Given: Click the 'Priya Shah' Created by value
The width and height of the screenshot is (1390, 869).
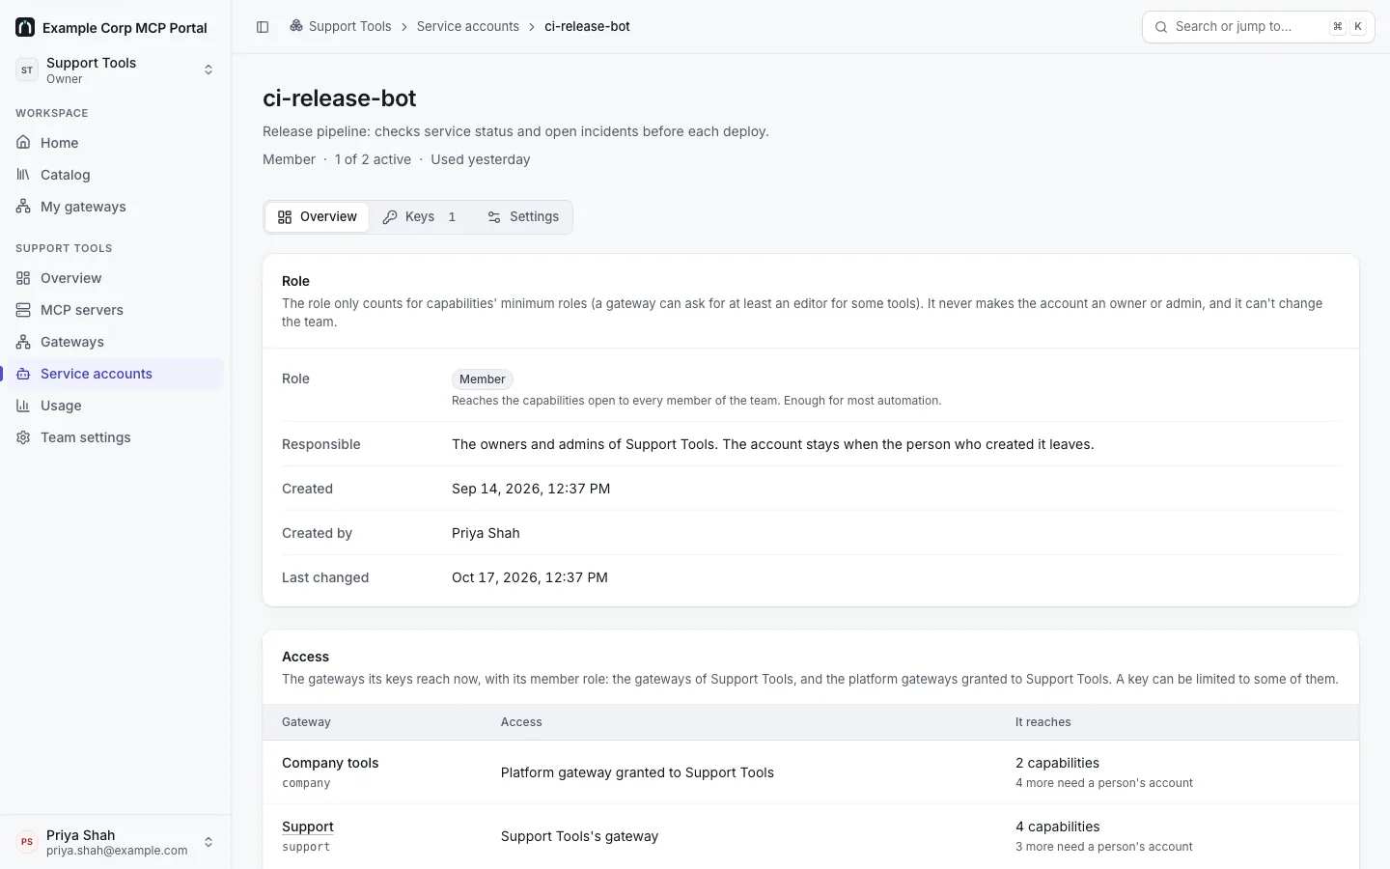Looking at the screenshot, I should pos(486,533).
